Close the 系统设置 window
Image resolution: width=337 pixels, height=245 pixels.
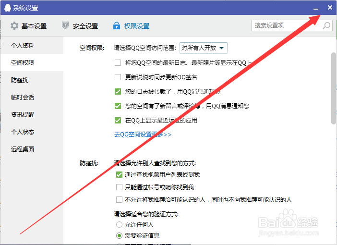(x=330, y=8)
